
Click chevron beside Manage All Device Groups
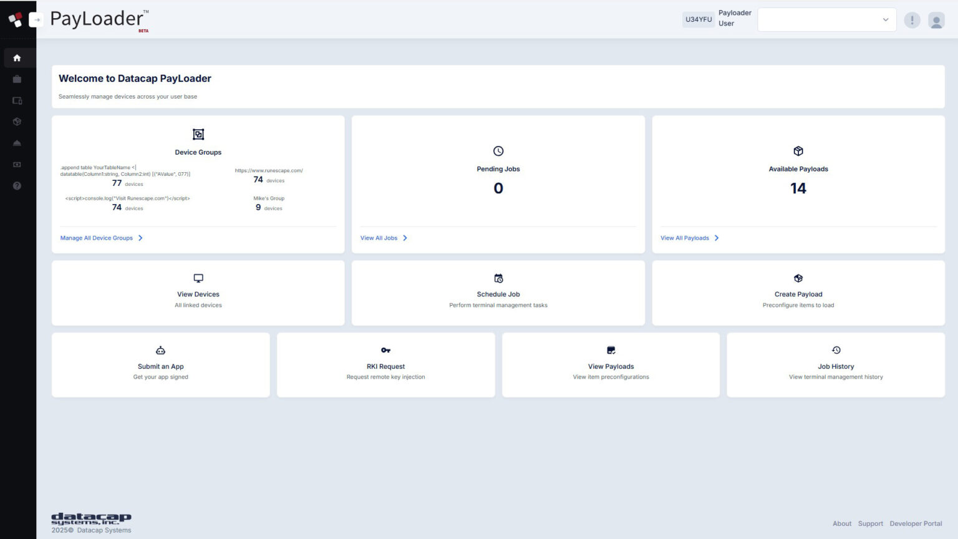140,238
